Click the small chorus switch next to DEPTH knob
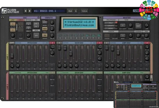The width and height of the screenshot is (159, 108). point(143,35)
